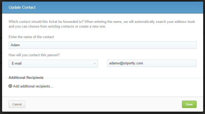The width and height of the screenshot is (205, 114).
Task: Open the E-mail contact method dropdown
Action: [53, 64]
